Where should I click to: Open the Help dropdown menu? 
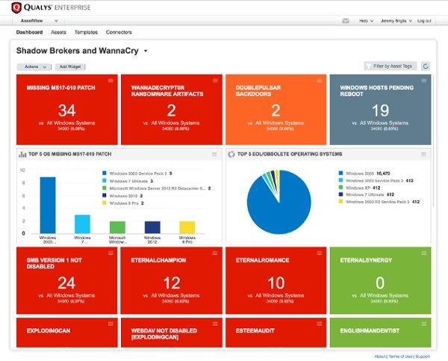click(x=366, y=21)
